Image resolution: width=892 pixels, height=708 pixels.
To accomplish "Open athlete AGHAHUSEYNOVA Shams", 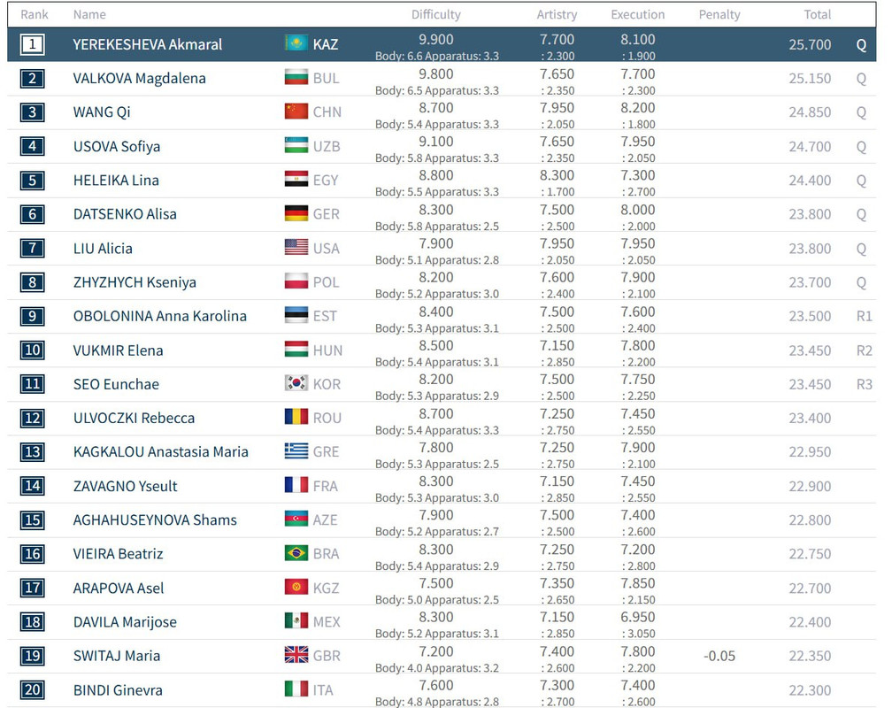I will pos(155,519).
